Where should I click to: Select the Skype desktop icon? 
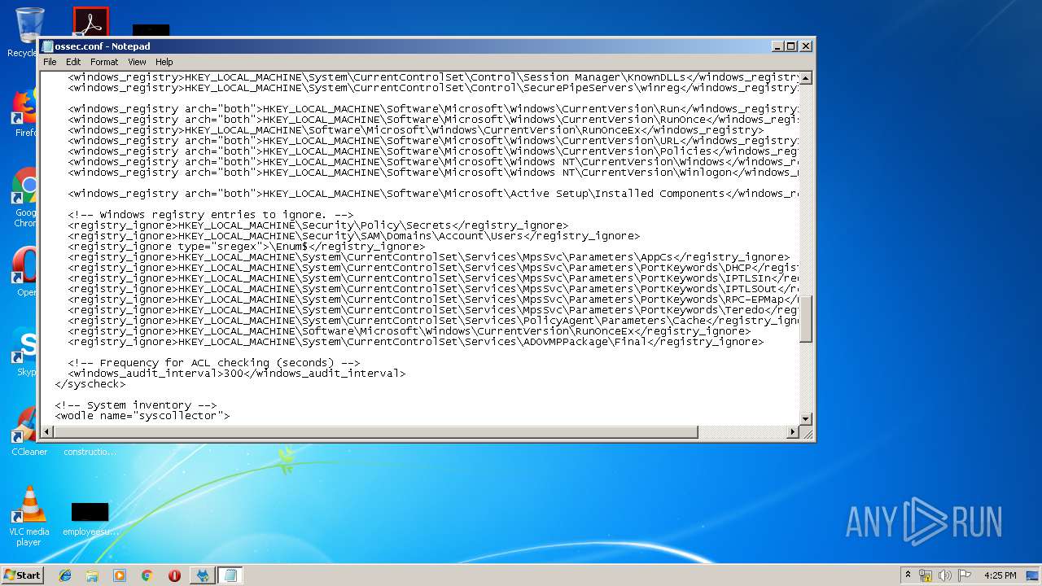pos(25,351)
